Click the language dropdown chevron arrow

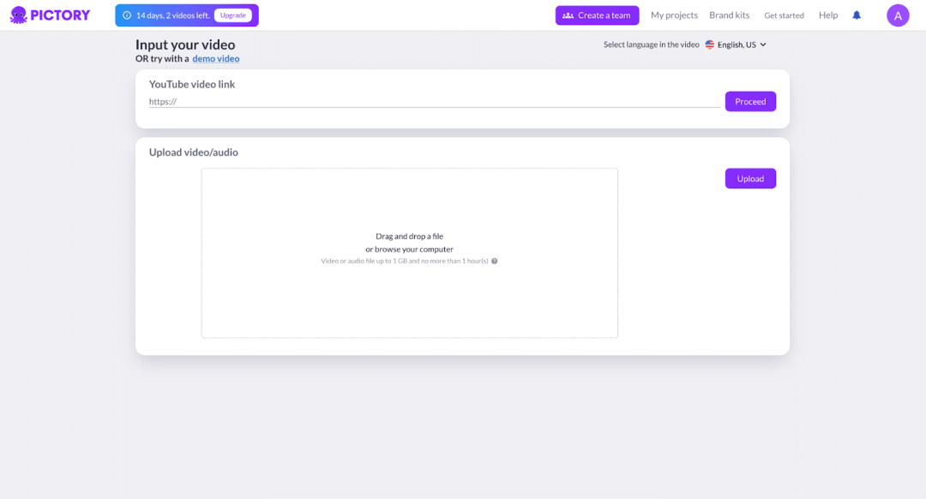tap(763, 45)
